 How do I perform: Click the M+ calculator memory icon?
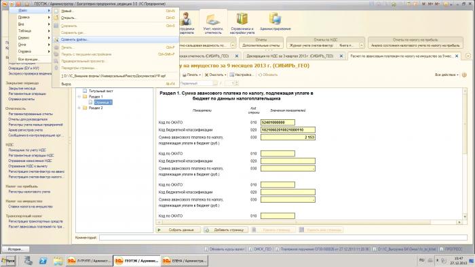[430, 4]
